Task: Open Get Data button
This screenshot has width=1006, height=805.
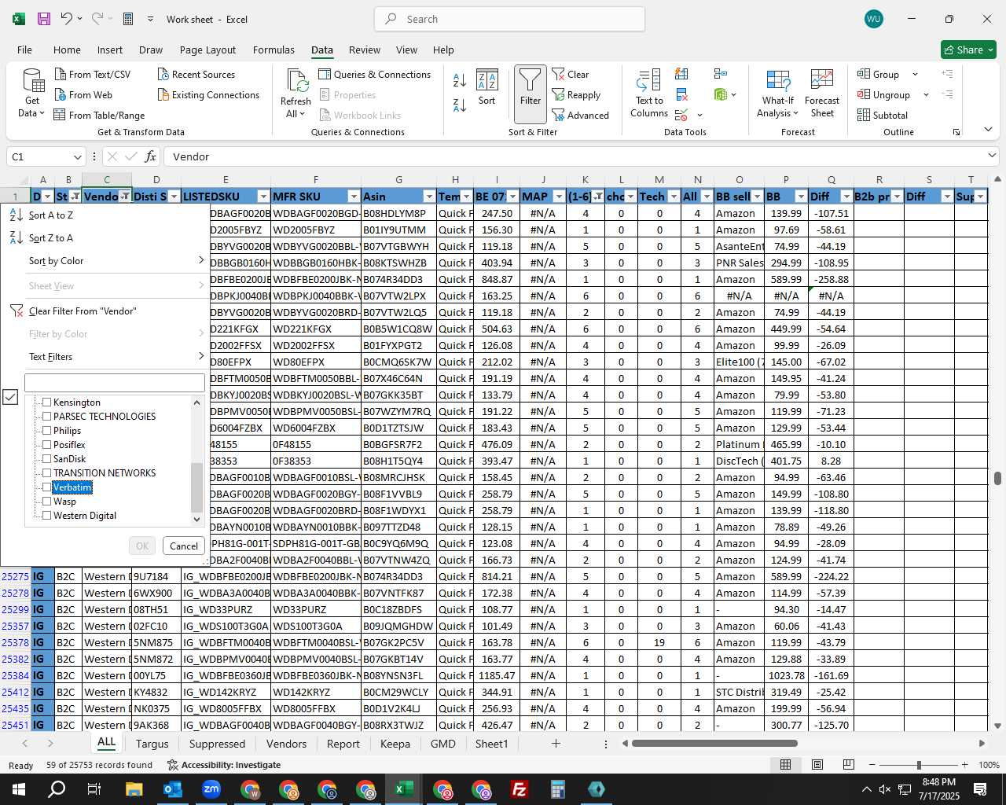Action: (32, 93)
